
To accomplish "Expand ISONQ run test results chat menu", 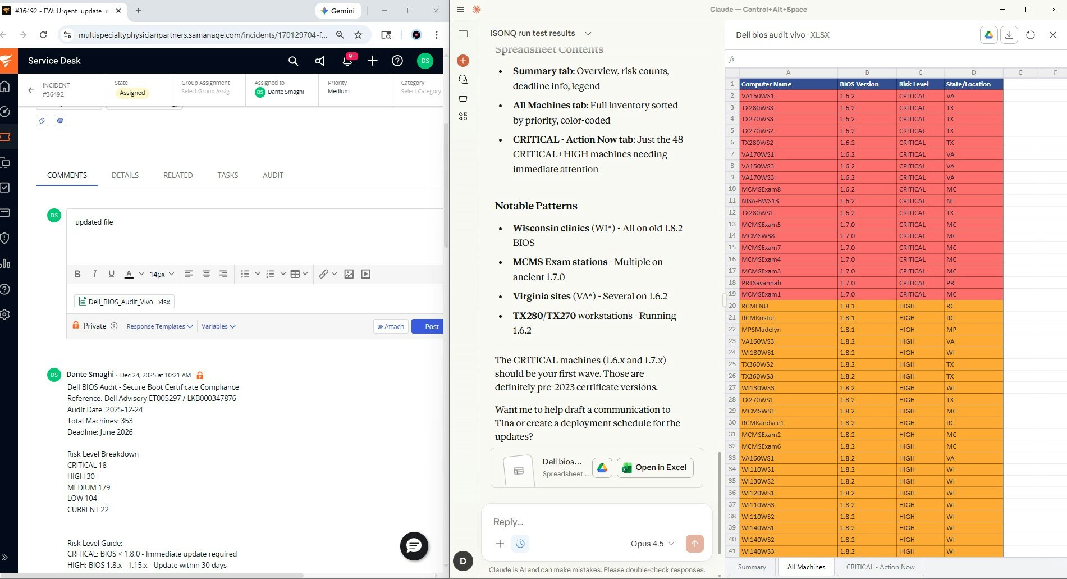I will click(x=588, y=34).
